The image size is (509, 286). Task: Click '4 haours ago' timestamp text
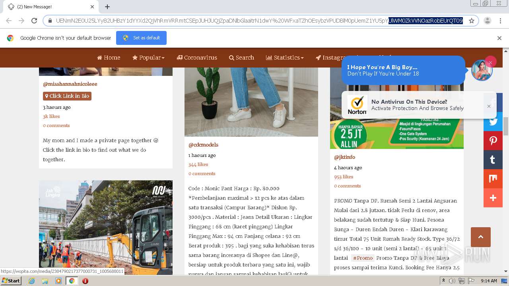tap(348, 168)
